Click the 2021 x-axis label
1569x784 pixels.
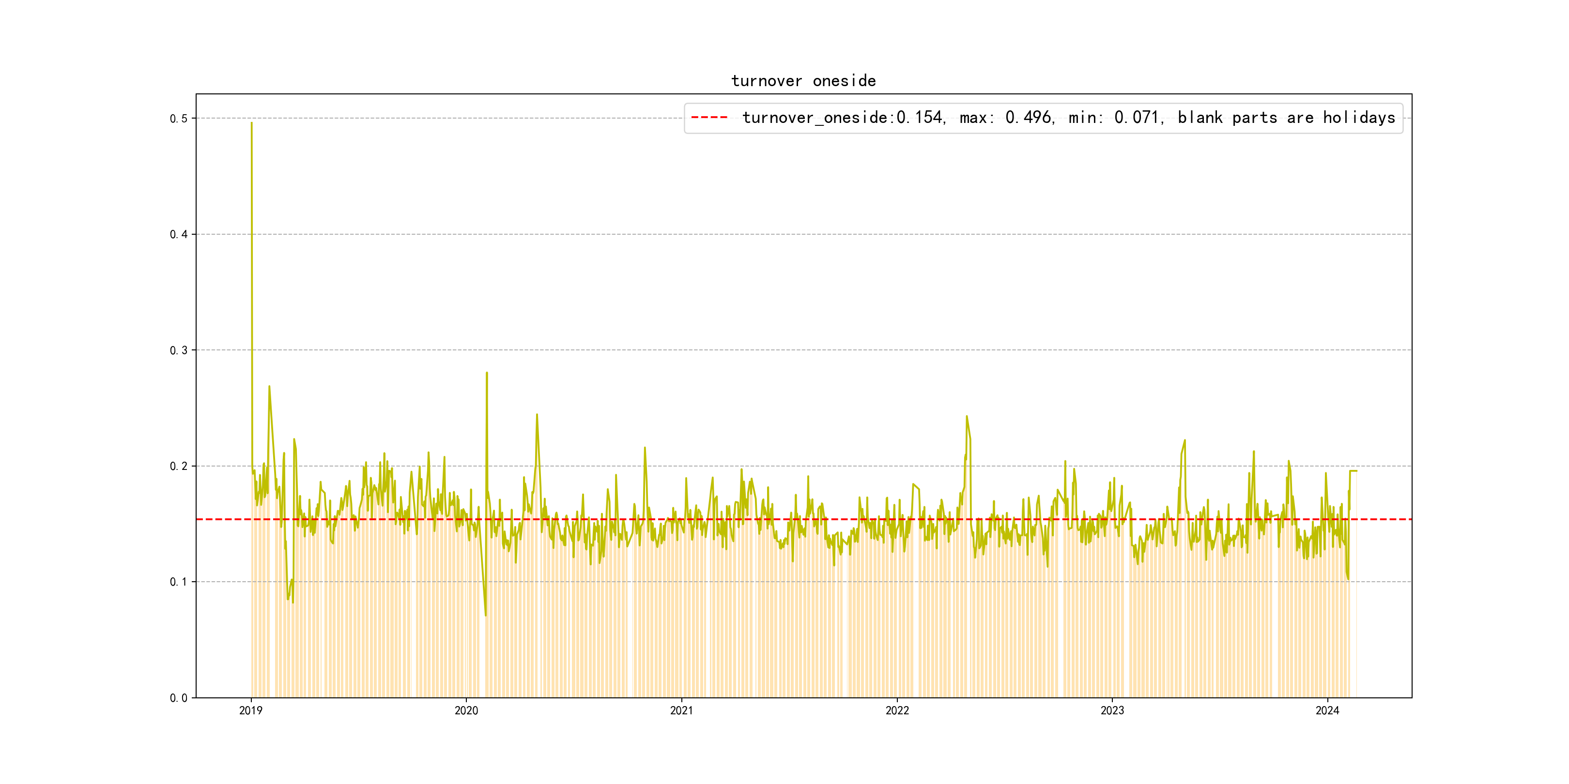click(x=681, y=710)
